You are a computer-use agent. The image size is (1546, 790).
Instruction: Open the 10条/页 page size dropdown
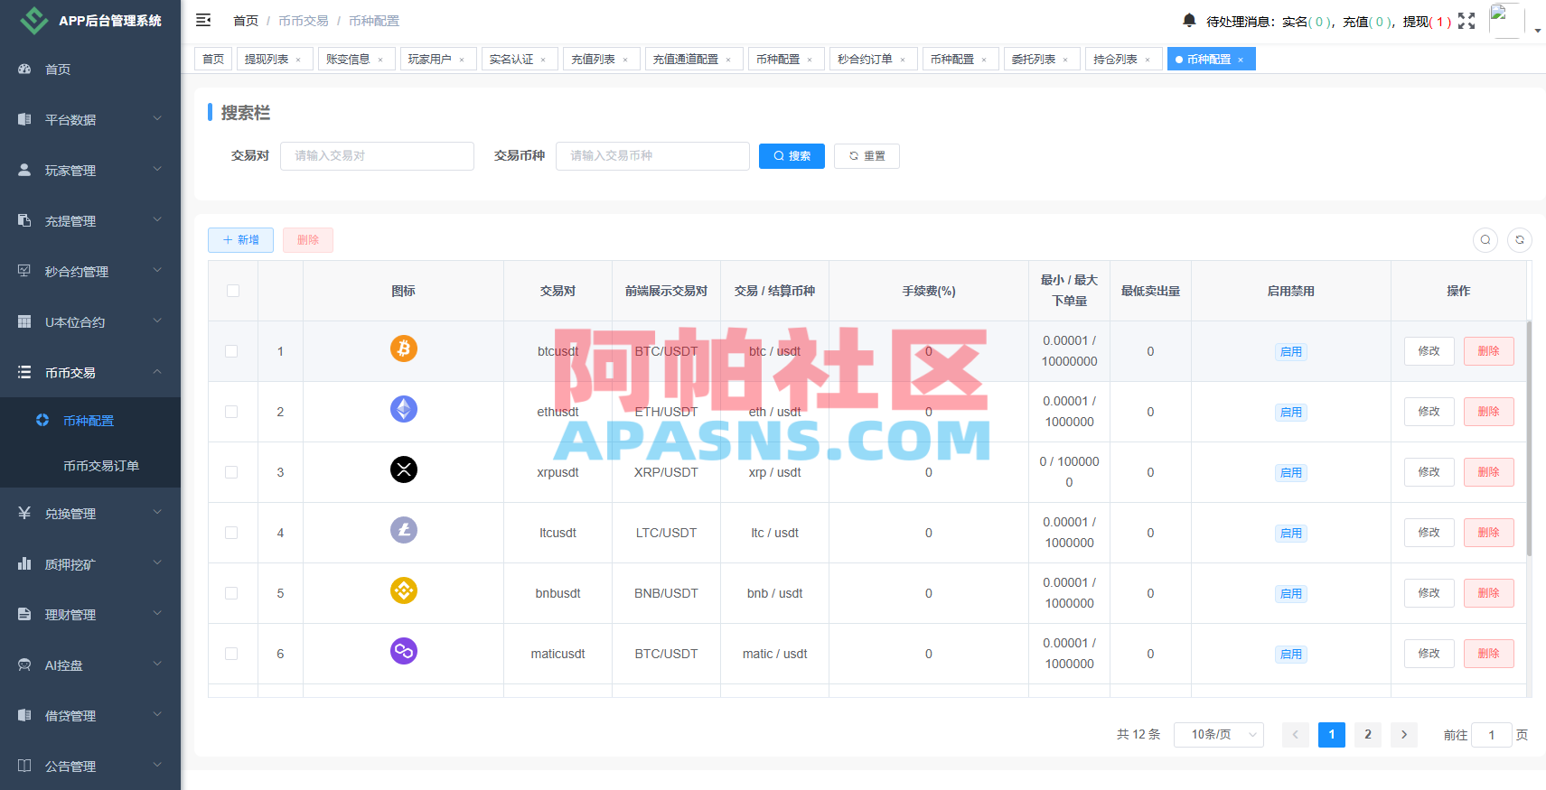coord(1218,735)
